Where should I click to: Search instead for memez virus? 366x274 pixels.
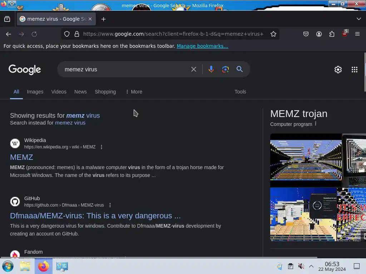70,123
